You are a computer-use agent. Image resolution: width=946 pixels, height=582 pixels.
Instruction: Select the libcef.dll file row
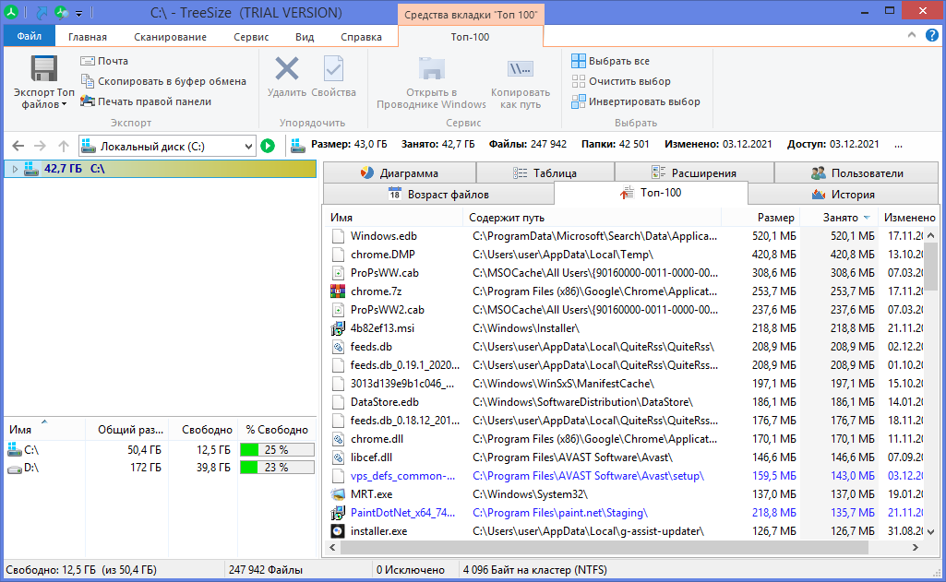click(625, 457)
